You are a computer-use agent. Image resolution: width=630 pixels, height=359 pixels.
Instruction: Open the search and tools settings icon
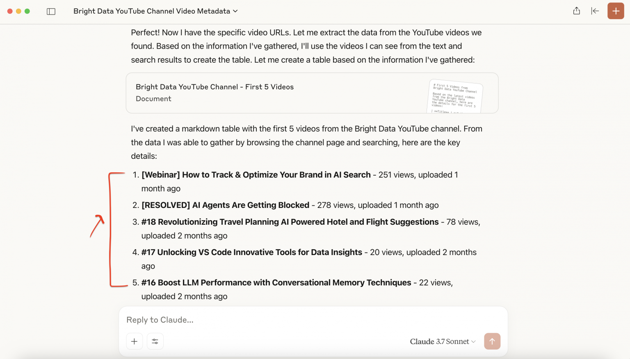pos(155,341)
